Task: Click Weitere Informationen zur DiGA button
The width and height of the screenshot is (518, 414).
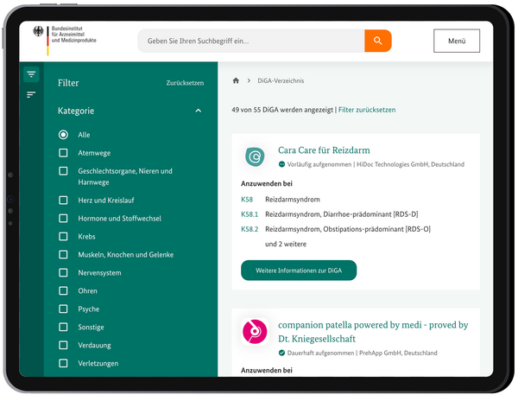Action: (299, 271)
